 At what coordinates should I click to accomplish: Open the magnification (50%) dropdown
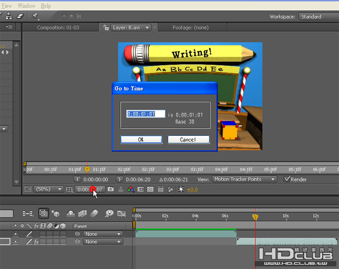click(48, 189)
